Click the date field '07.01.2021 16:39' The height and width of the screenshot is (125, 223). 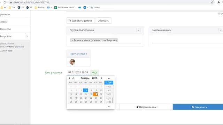coord(78,73)
